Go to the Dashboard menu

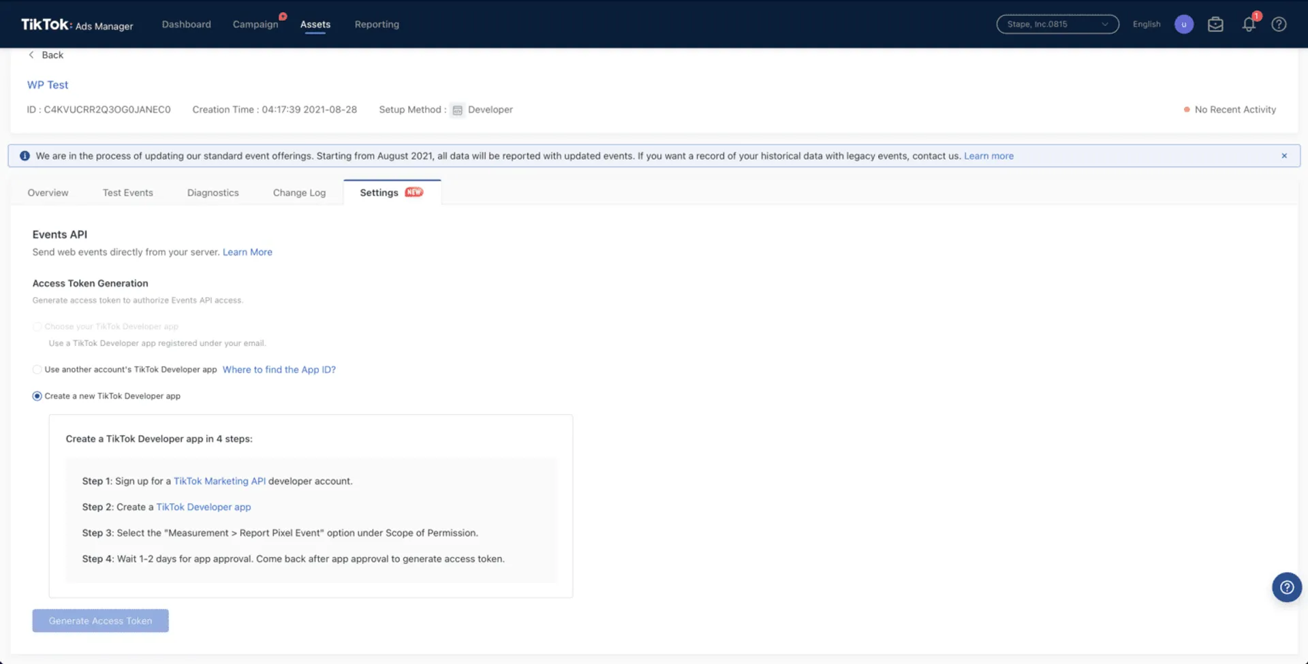tap(186, 25)
